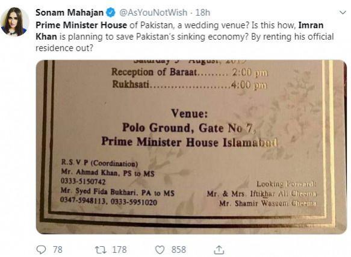This screenshot has height=257, width=351.
Task: Click the tweet's last line 'residence out?'
Action: 64,48
